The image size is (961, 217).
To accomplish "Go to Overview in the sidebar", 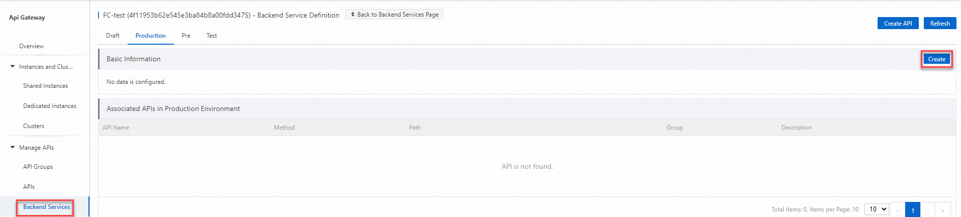I will (31, 46).
